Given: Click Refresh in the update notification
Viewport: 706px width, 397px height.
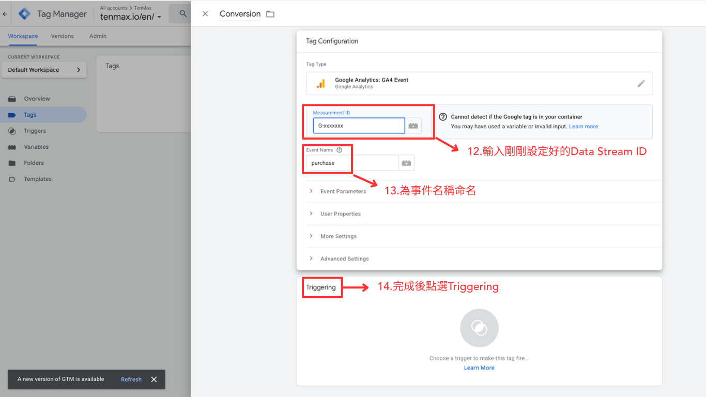Looking at the screenshot, I should [x=131, y=379].
